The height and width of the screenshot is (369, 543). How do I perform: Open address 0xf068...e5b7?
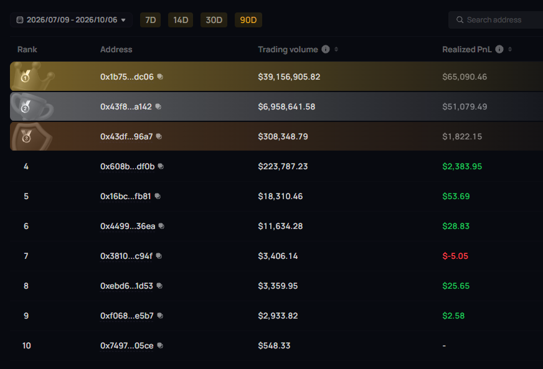point(127,315)
